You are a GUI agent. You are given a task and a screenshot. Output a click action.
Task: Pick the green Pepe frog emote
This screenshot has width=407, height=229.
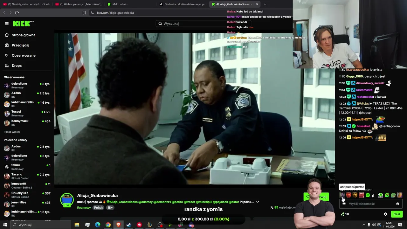click(x=393, y=195)
